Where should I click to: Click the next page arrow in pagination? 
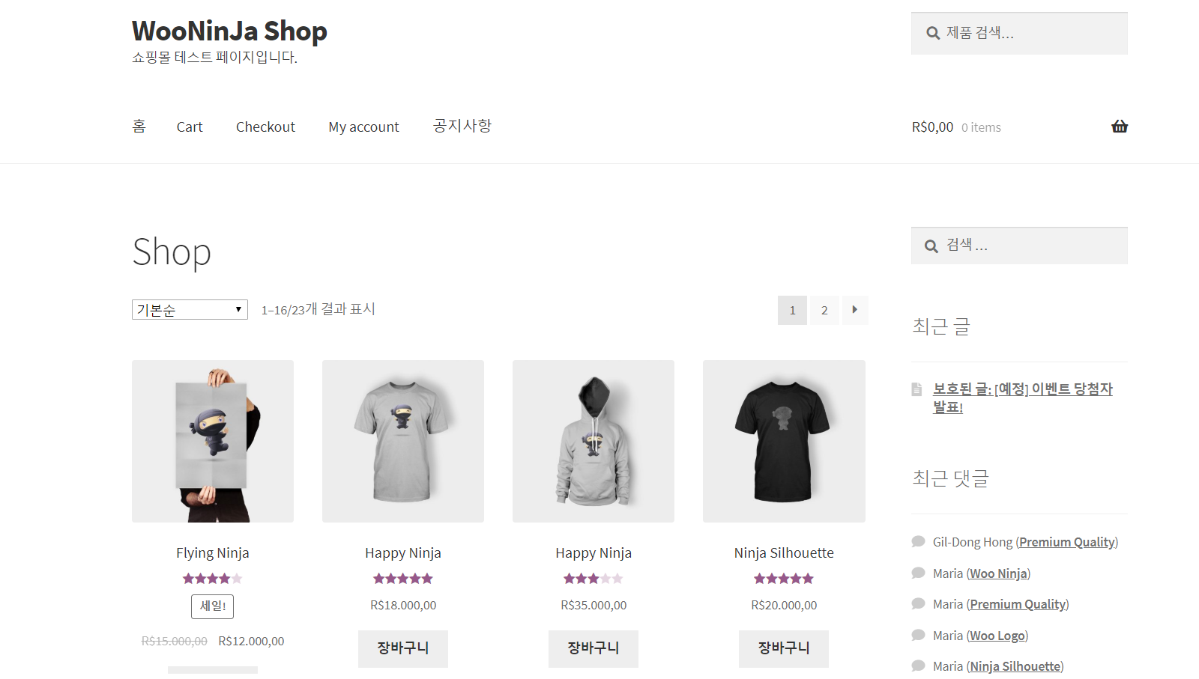[x=855, y=310]
